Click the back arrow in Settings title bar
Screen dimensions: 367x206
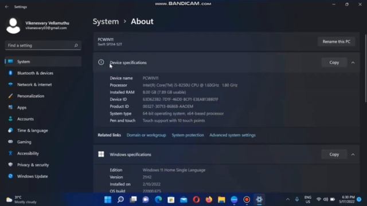click(6, 7)
